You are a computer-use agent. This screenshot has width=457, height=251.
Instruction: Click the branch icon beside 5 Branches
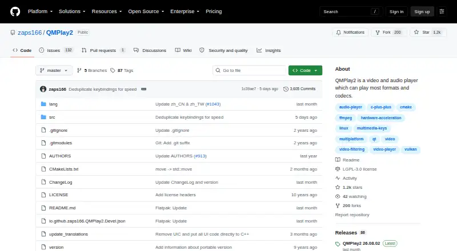[79, 71]
